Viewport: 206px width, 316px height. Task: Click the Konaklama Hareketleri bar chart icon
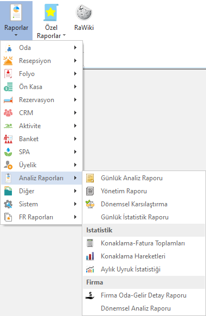90,256
